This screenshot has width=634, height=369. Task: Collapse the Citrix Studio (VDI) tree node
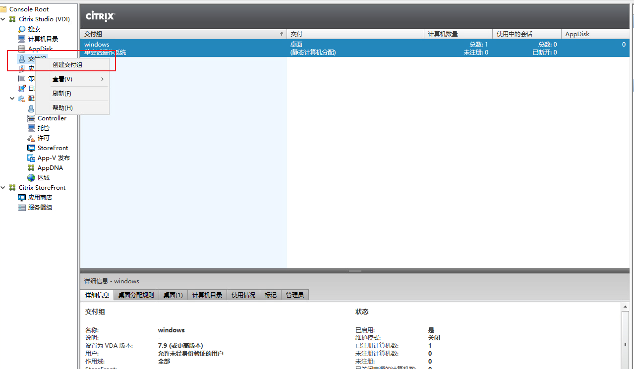[x=3, y=19]
